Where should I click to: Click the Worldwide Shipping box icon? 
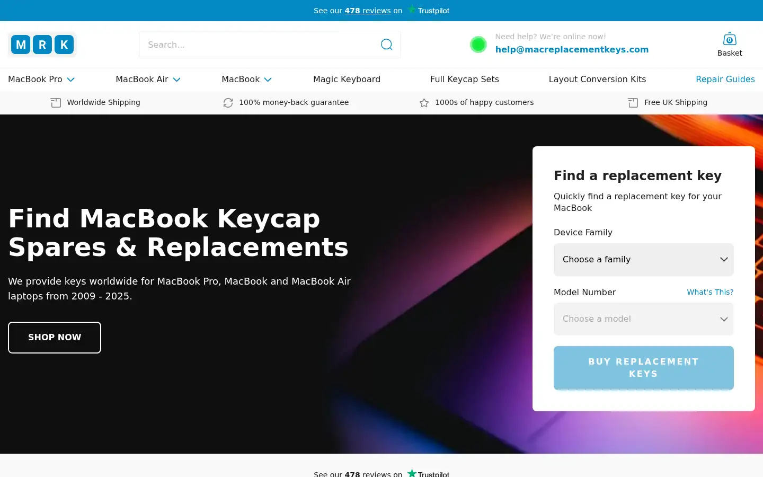[x=56, y=103]
